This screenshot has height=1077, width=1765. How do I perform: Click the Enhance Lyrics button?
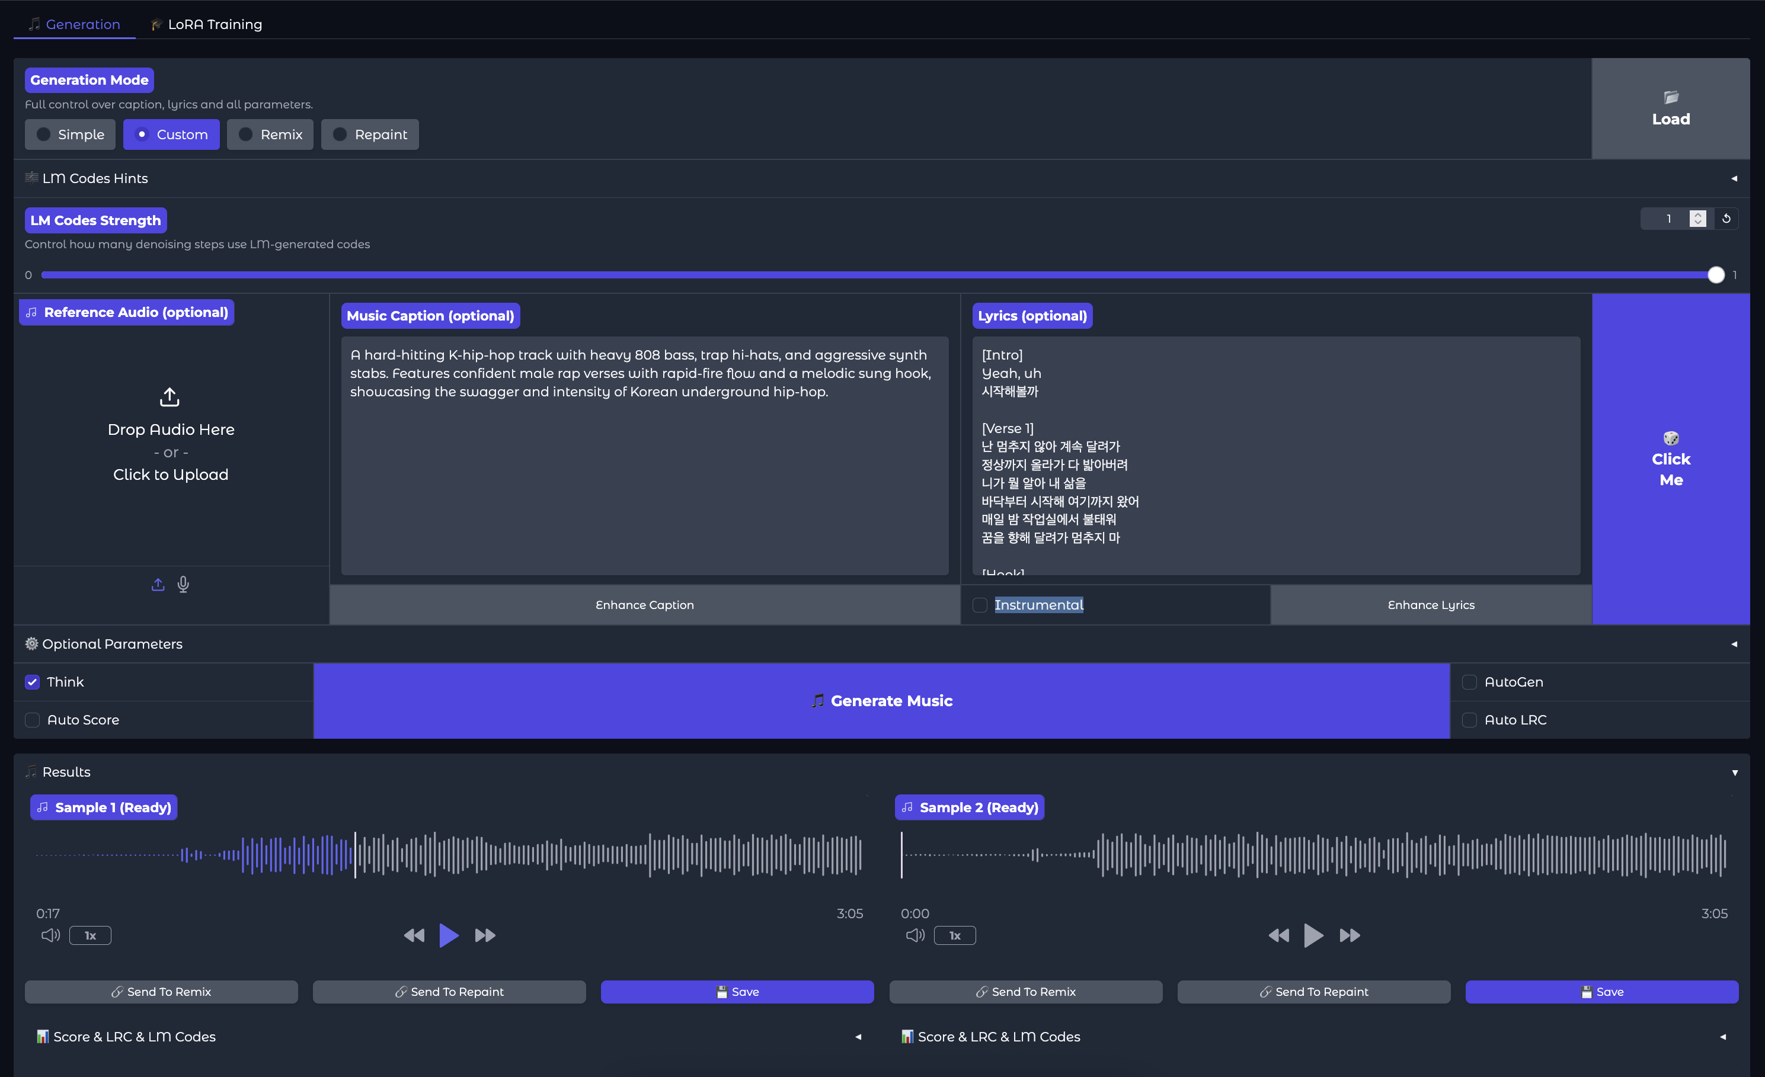pyautogui.click(x=1431, y=605)
